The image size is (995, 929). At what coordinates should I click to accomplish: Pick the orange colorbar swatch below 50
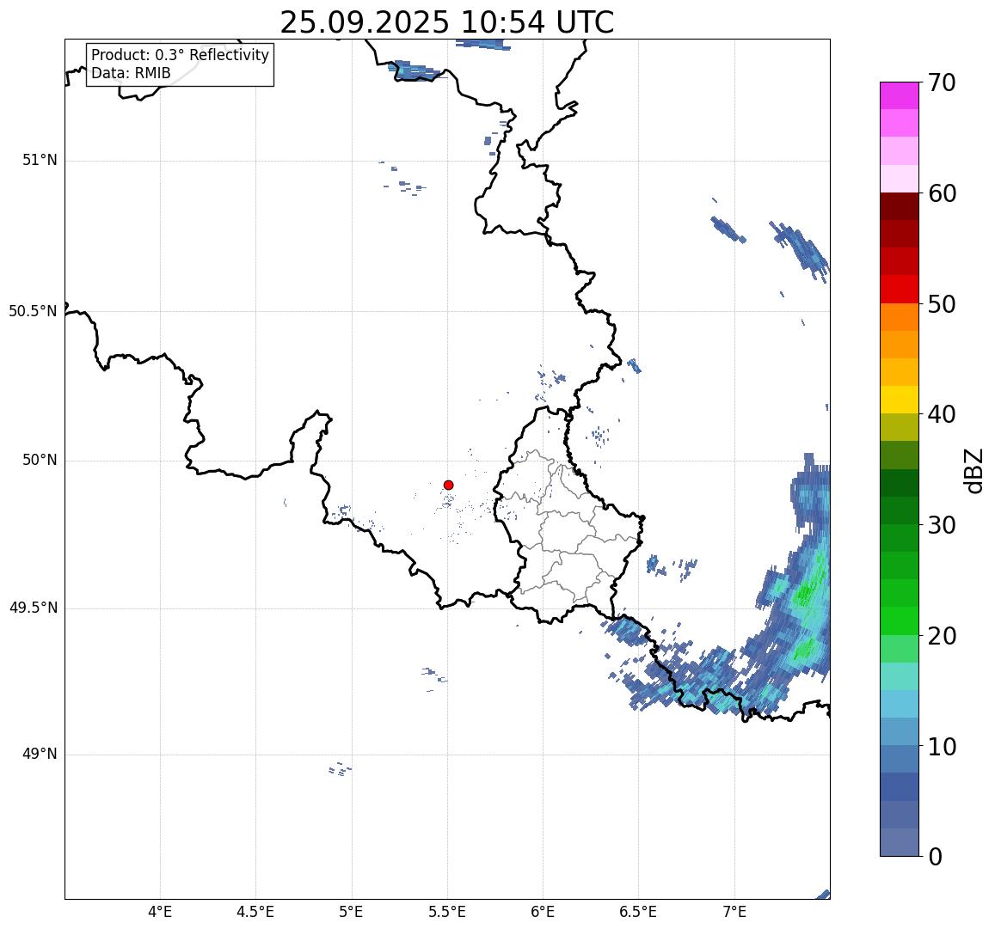pyautogui.click(x=900, y=317)
